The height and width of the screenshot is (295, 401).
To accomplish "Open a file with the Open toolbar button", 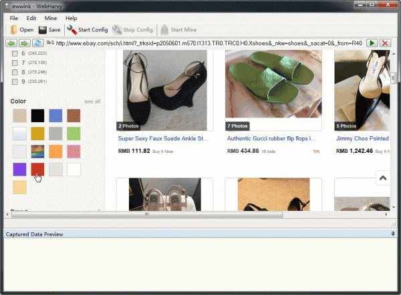I will click(x=22, y=30).
